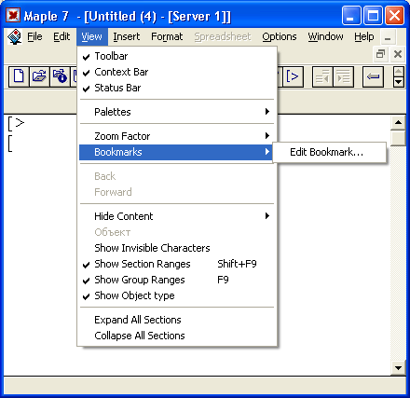
Task: Open the Options menu
Action: (280, 36)
